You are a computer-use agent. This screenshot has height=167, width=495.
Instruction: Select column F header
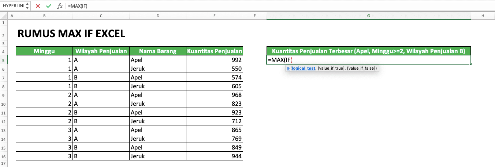click(x=254, y=16)
